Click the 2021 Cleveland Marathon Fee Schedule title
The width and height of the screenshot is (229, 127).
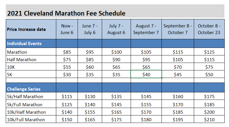click(66, 13)
